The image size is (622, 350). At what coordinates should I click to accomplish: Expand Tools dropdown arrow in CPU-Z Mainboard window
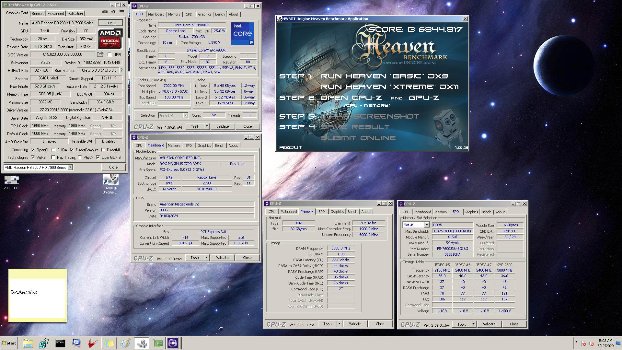click(206, 258)
